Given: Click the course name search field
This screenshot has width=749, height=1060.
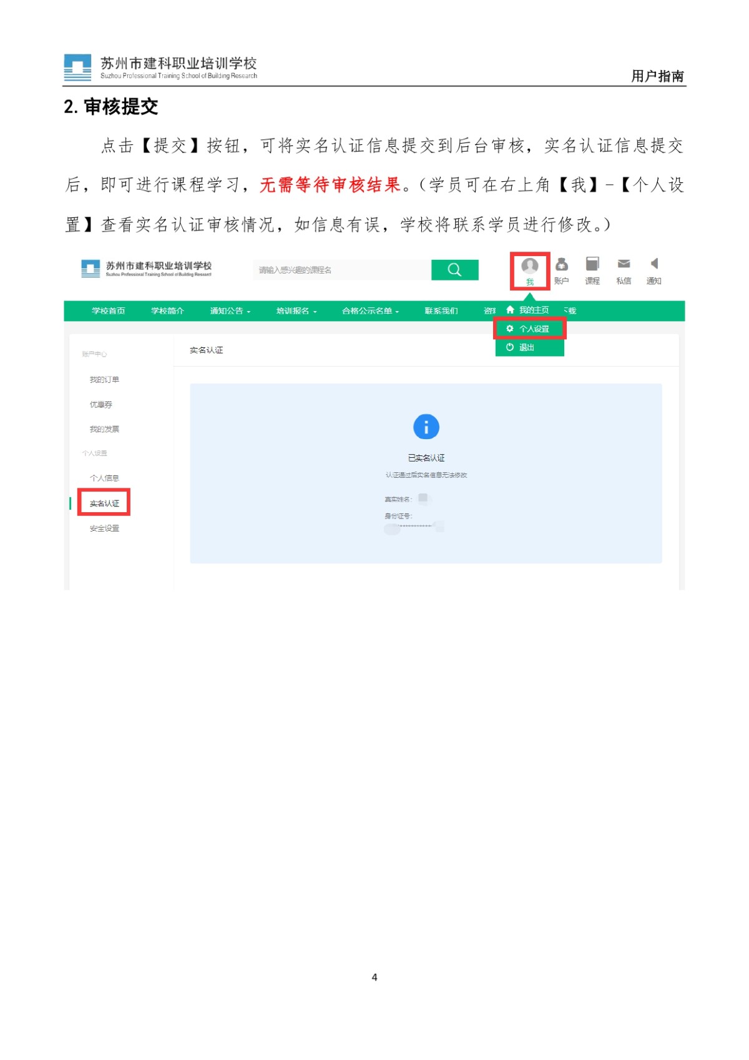Looking at the screenshot, I should coord(342,270).
